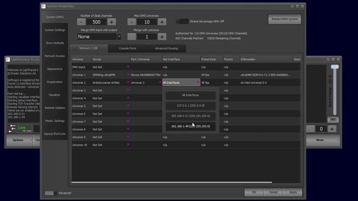358x201 pixels.
Task: Decrease number of desk channels
Action: (x=81, y=22)
